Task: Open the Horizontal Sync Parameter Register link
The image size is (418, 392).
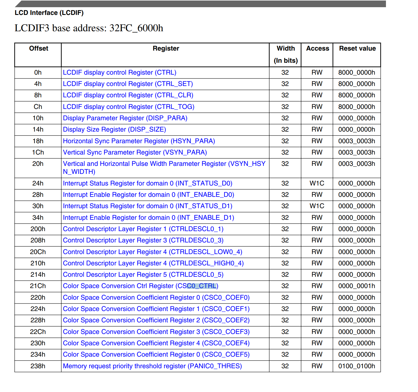Action: [x=139, y=141]
